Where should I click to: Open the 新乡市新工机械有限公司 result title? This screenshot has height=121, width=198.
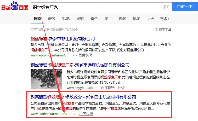point(63,39)
